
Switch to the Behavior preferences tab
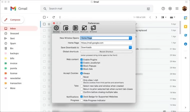click(75, 29)
